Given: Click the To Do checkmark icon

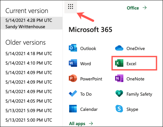Looking at the screenshot, I should (73, 93).
